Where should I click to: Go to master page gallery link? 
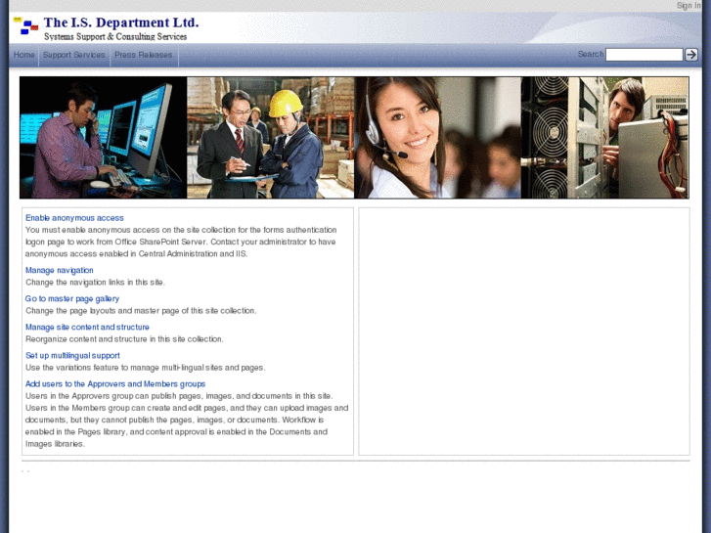click(72, 299)
